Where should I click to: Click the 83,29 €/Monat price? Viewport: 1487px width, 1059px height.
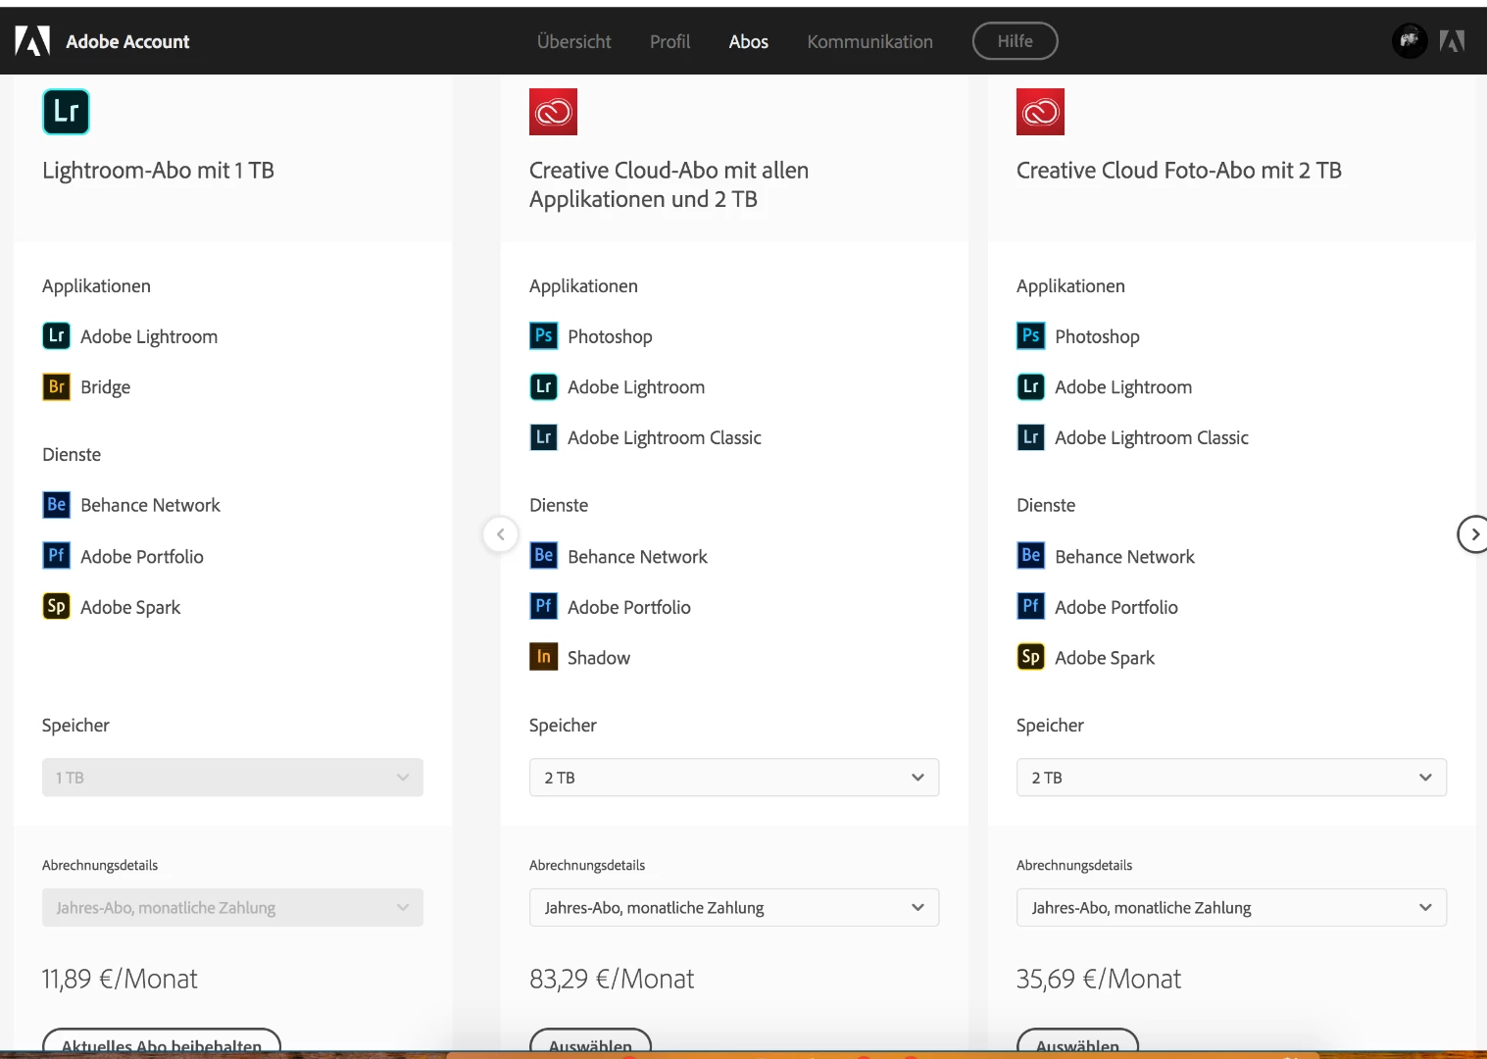[612, 979]
